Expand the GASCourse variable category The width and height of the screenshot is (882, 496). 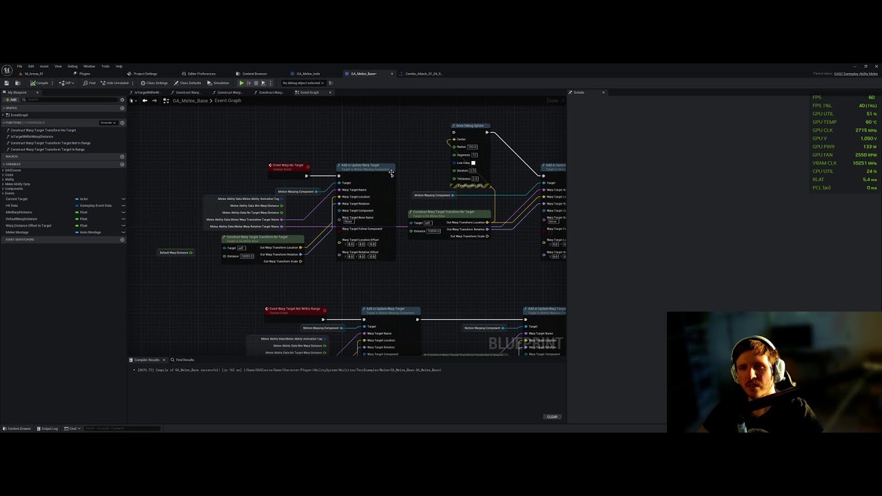[3, 170]
